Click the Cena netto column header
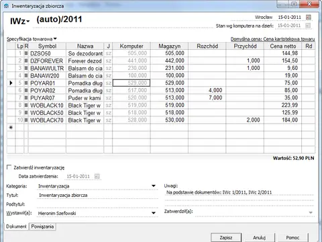Screen dimensions: 322x242 click(283, 46)
